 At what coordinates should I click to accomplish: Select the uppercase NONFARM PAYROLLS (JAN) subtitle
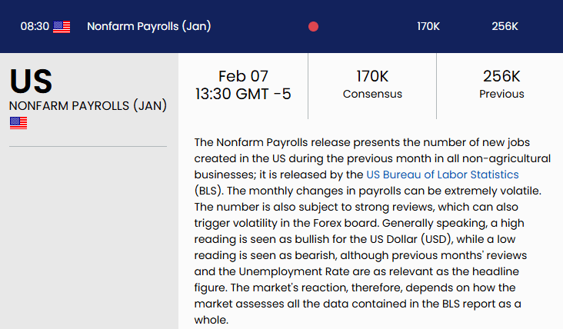(88, 105)
